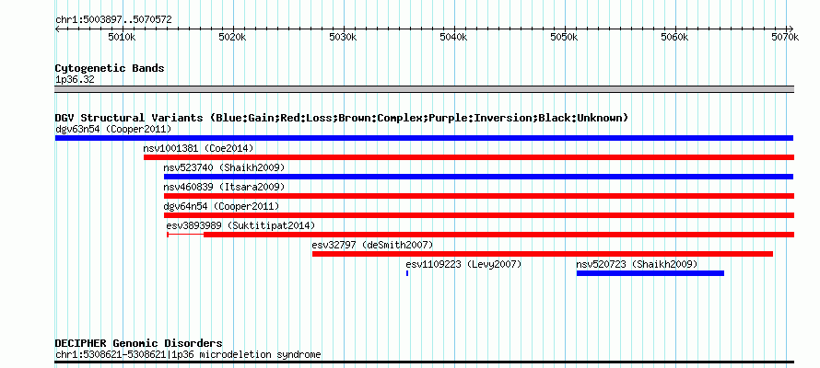Click the DGV Structural Variants track title

341,118
